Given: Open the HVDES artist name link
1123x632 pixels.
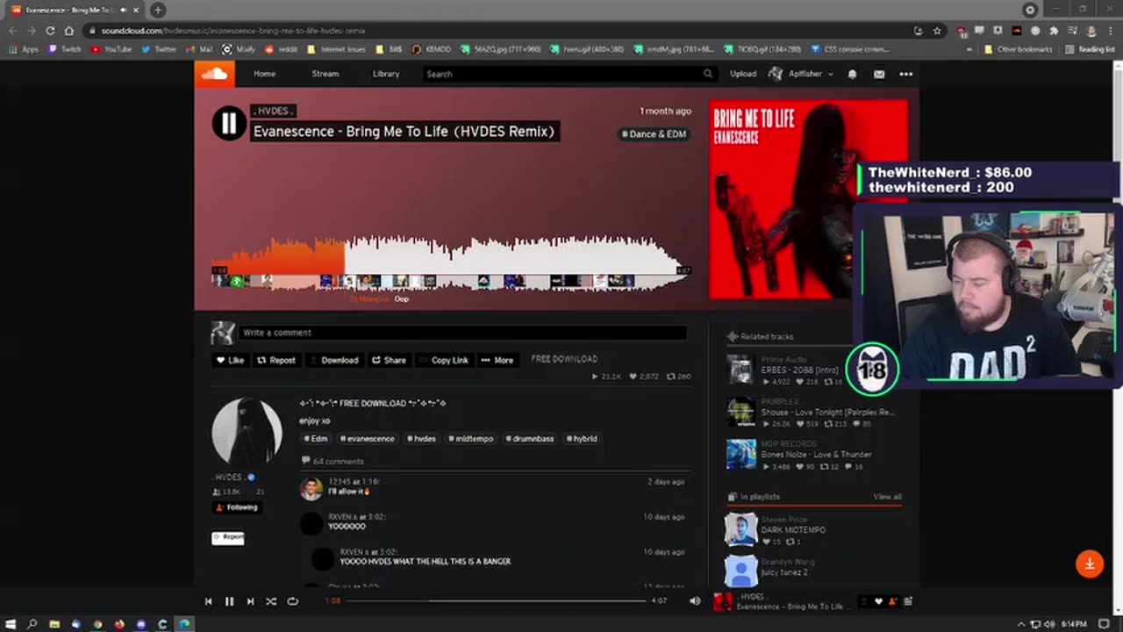Looking at the screenshot, I should tap(273, 111).
